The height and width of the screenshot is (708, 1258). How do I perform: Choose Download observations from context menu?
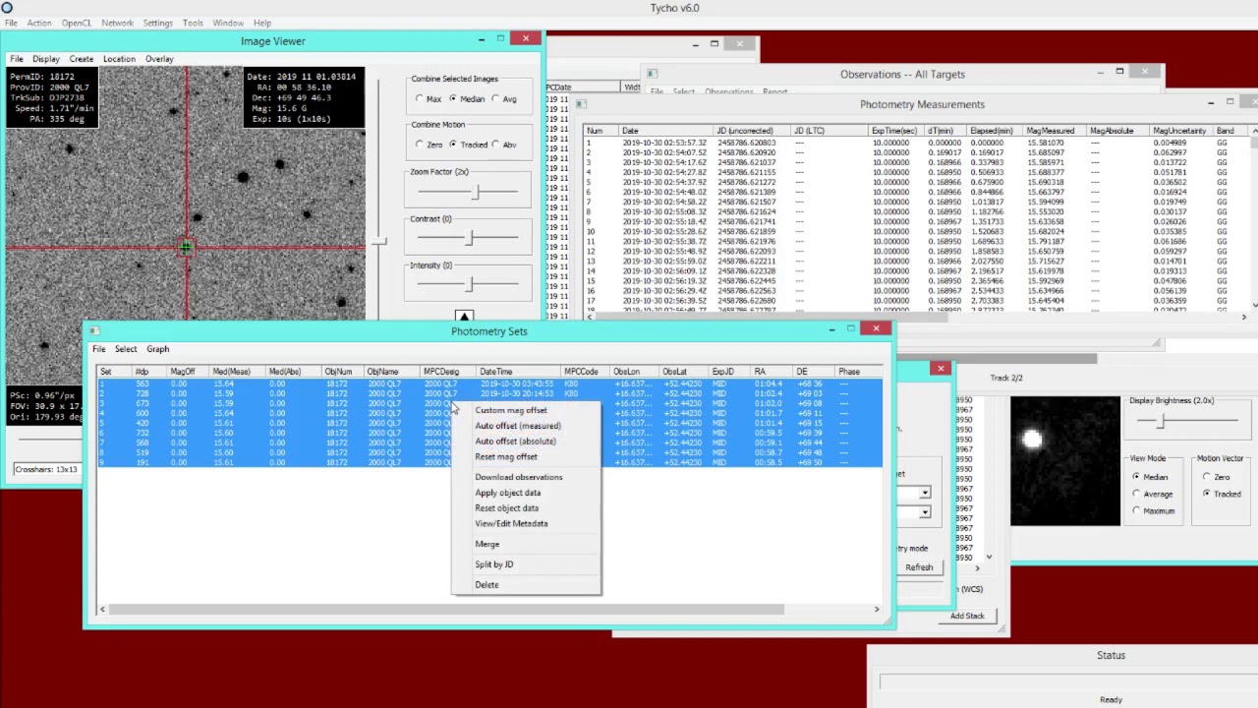tap(519, 477)
